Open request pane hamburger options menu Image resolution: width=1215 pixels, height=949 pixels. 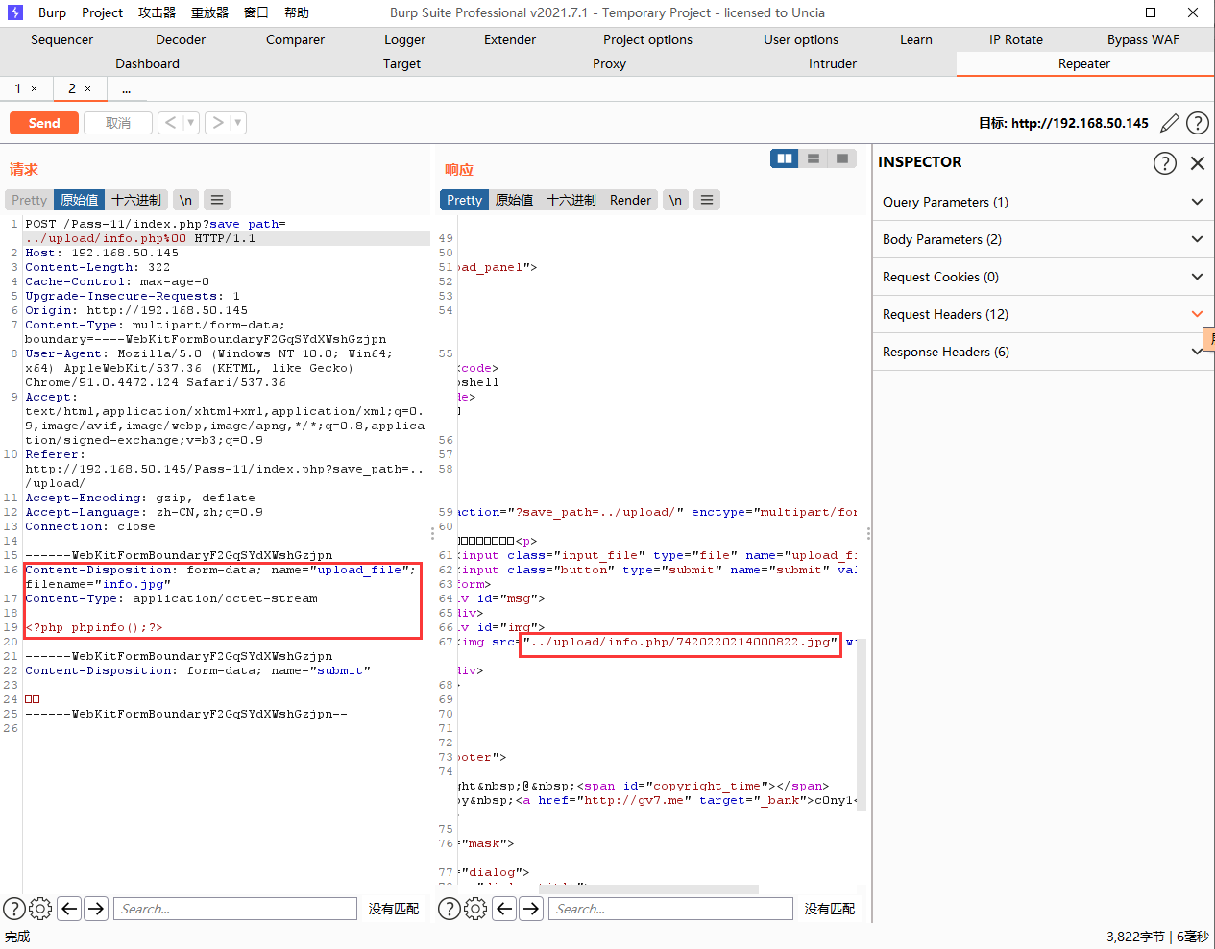(217, 200)
